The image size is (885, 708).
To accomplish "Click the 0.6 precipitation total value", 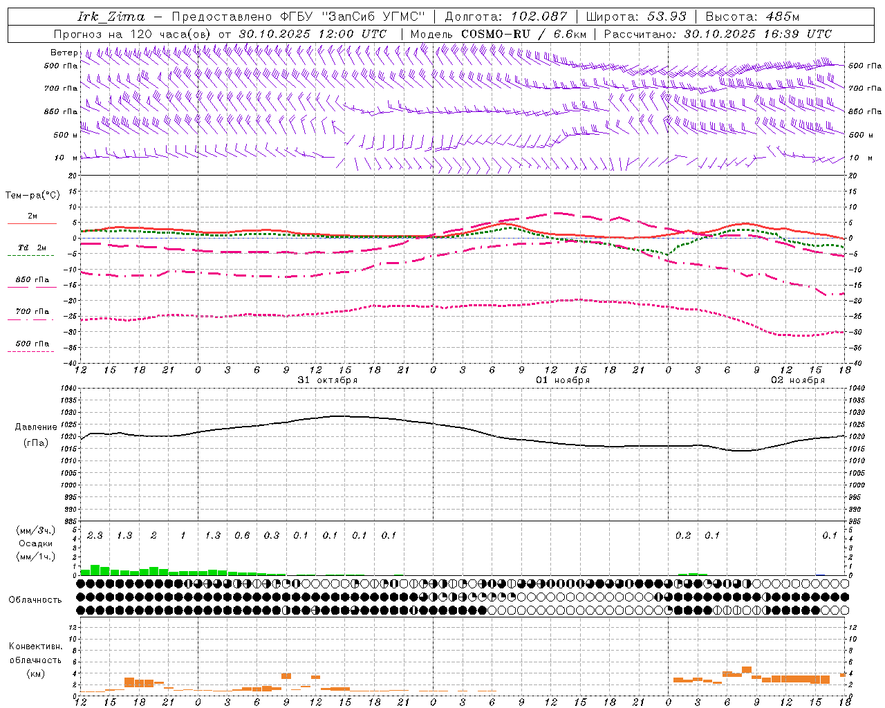I will [x=242, y=536].
